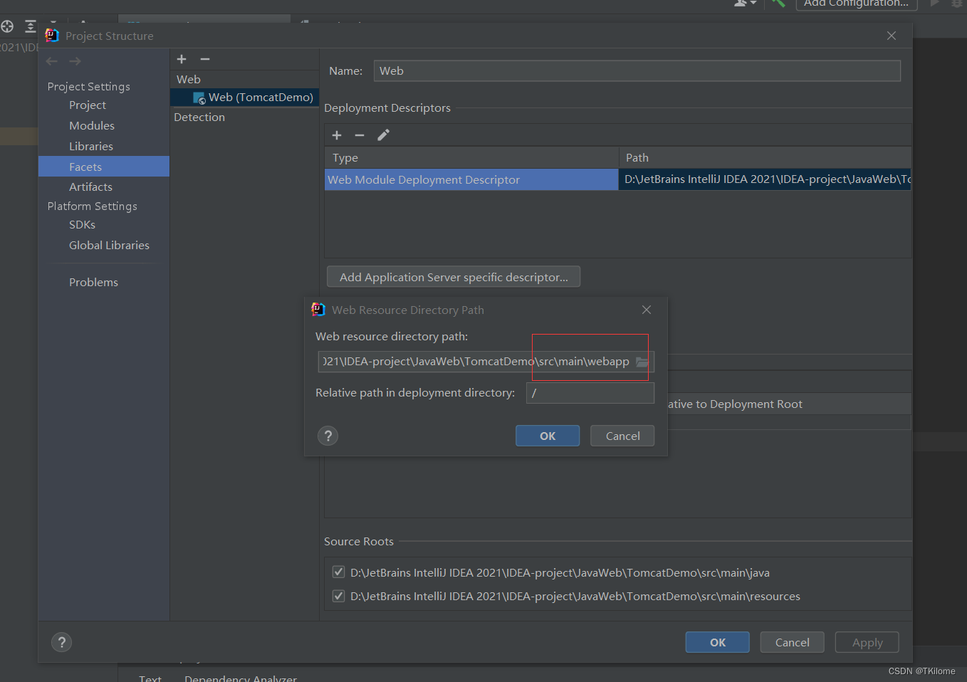Screen dimensions: 967x682
Task: Edit deployment descriptor with pencil icon
Action: (x=383, y=135)
